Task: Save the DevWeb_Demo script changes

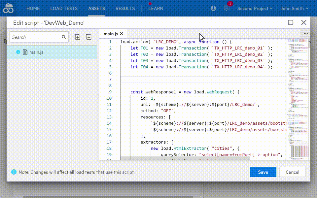Action: [x=263, y=172]
